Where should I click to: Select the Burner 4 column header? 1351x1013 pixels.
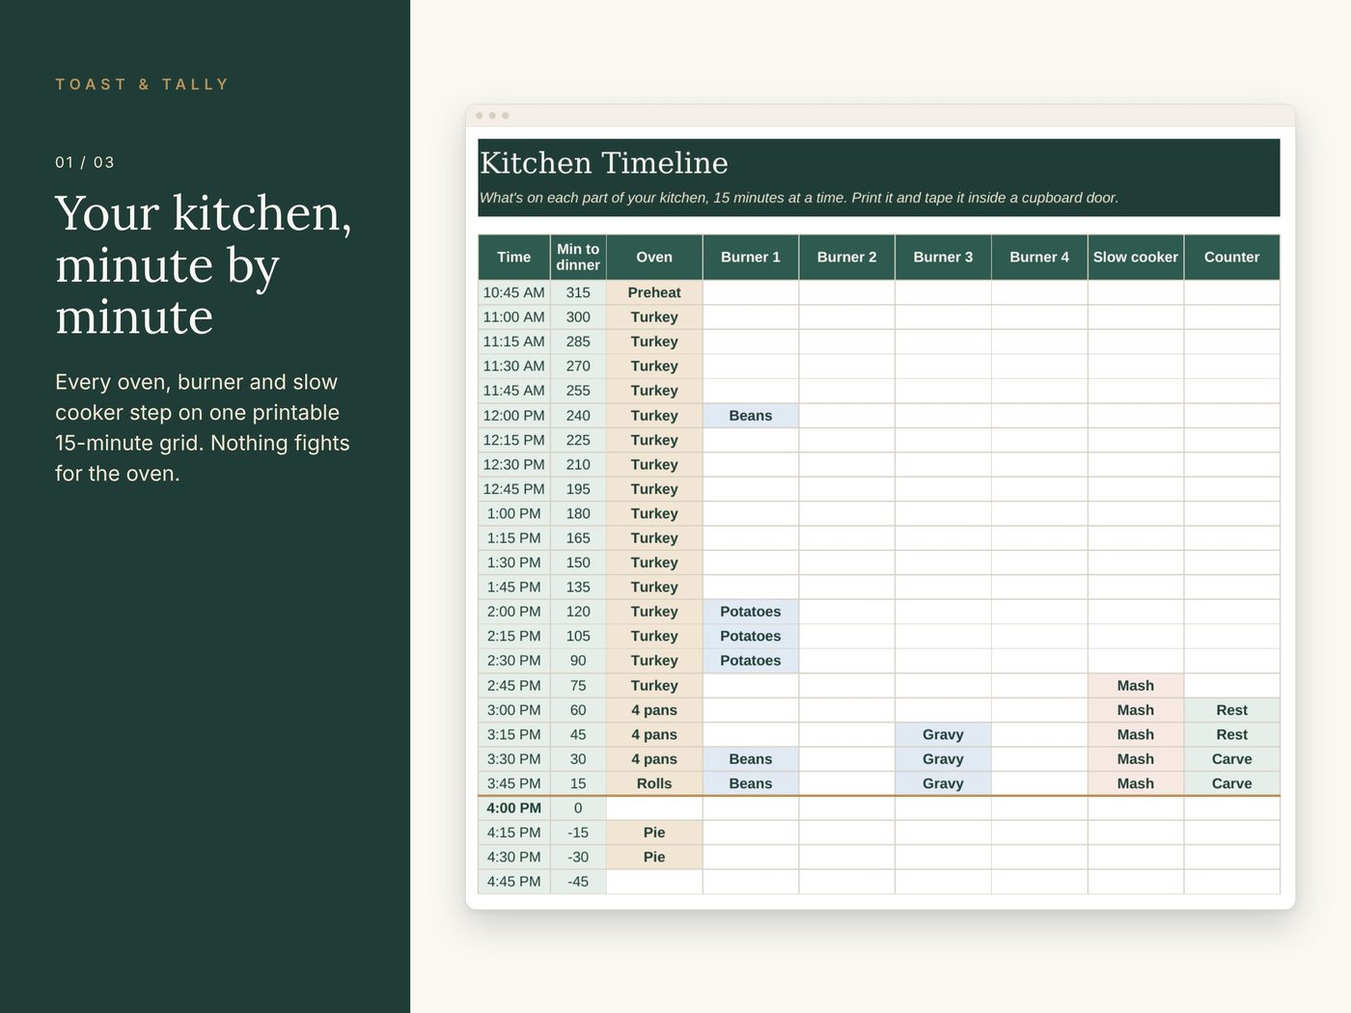(x=1039, y=258)
